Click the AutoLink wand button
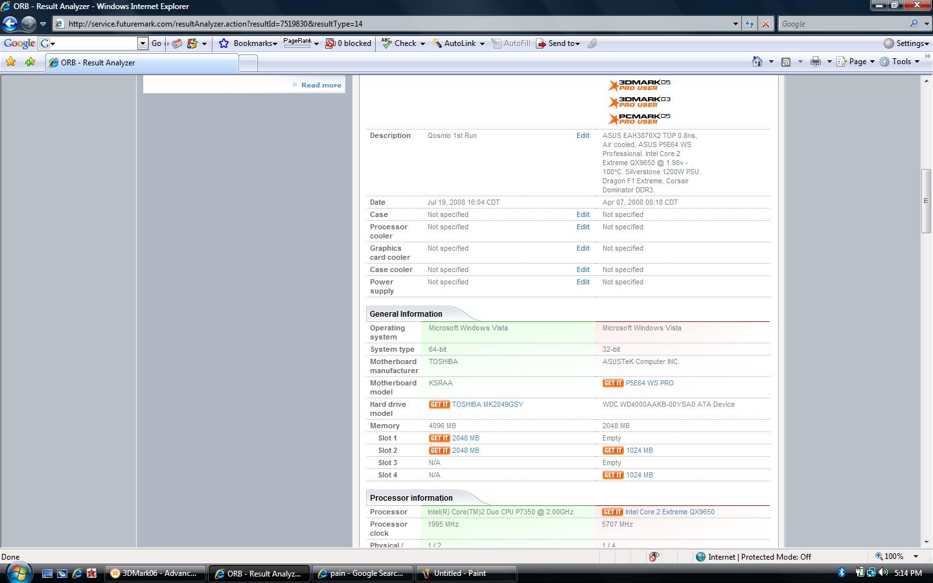Viewport: 933px width, 583px height. 454,43
